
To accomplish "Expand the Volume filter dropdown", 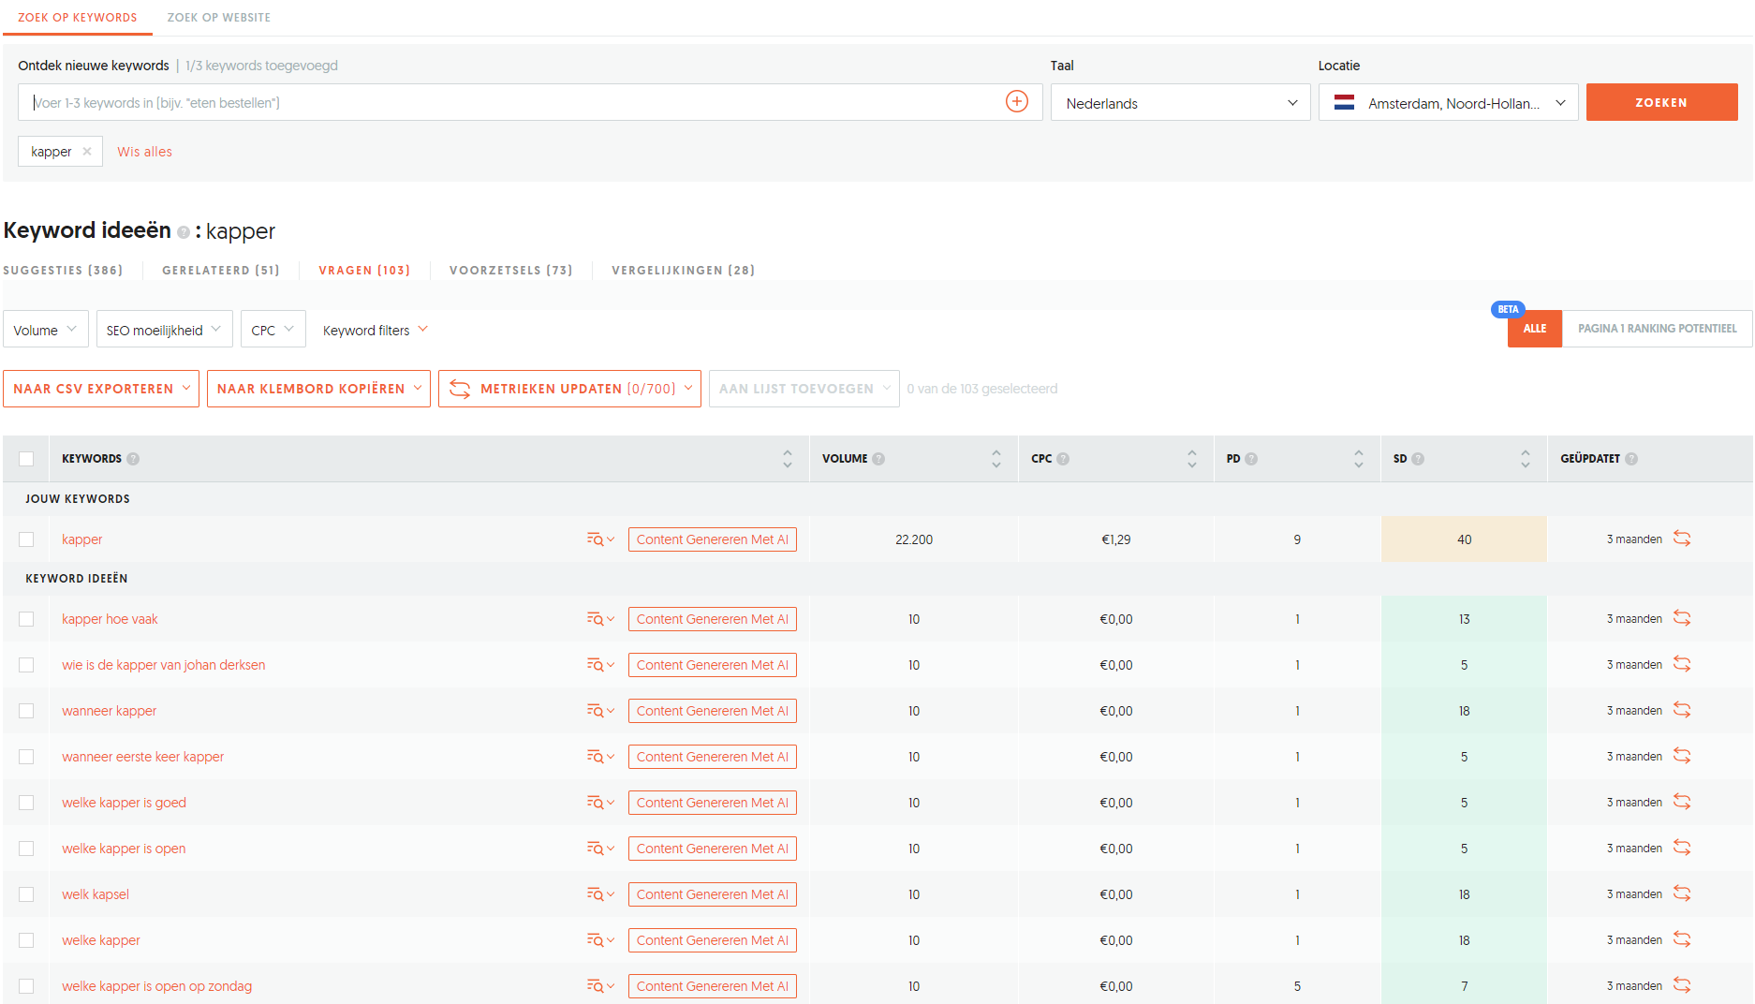I will point(45,330).
